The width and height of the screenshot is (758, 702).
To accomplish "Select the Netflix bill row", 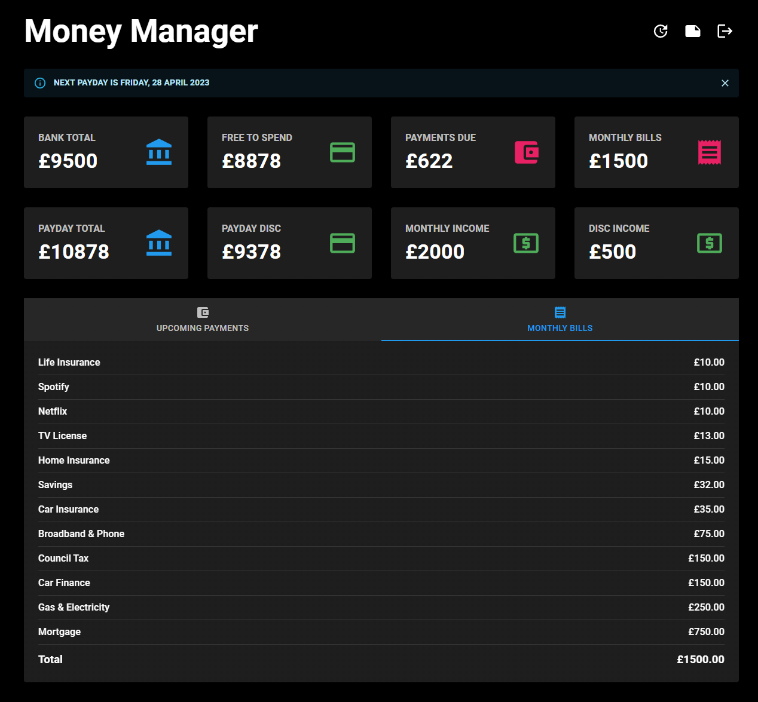I will pos(381,412).
